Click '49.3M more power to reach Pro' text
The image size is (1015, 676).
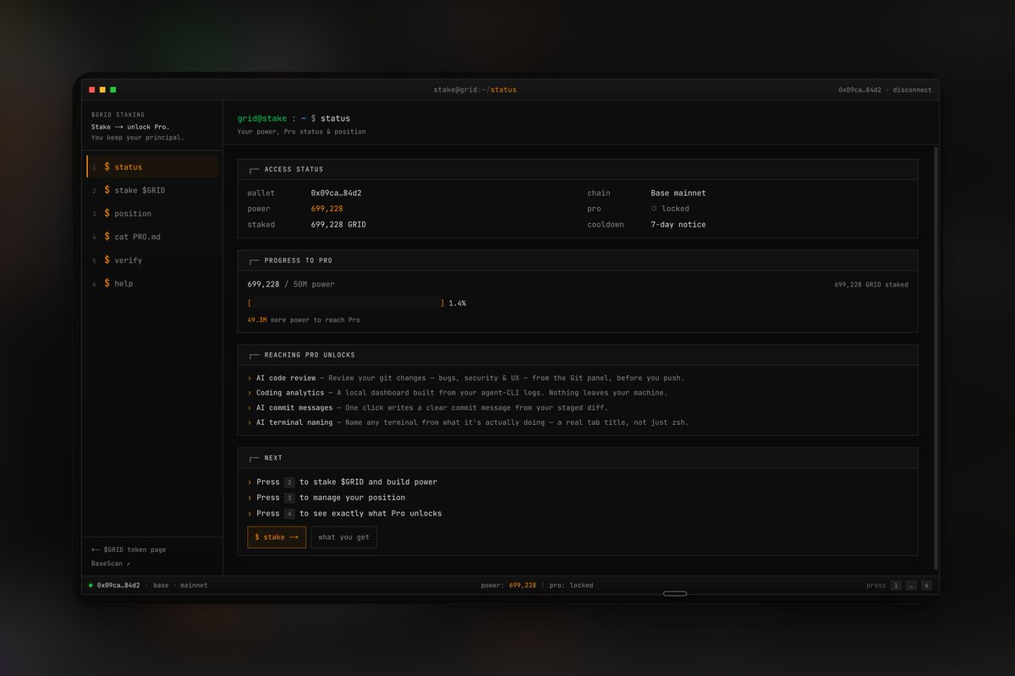pos(304,320)
